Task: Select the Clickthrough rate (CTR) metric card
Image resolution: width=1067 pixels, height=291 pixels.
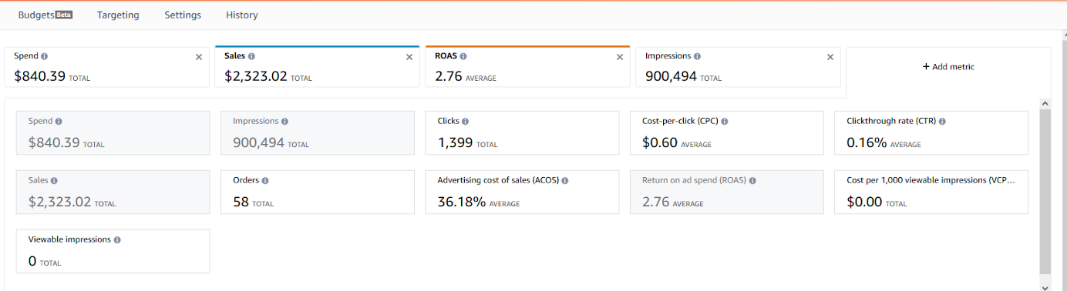Action: pos(931,133)
